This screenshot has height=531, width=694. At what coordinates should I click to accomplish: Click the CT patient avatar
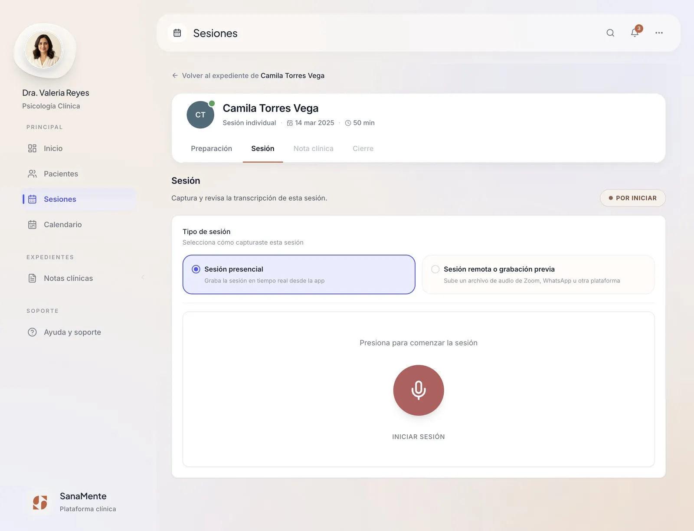tap(200, 115)
